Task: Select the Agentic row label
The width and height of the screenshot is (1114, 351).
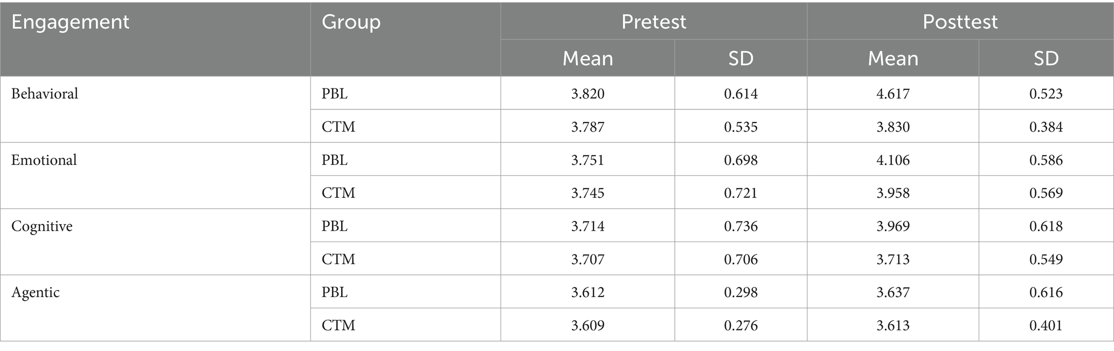Action: click(36, 293)
